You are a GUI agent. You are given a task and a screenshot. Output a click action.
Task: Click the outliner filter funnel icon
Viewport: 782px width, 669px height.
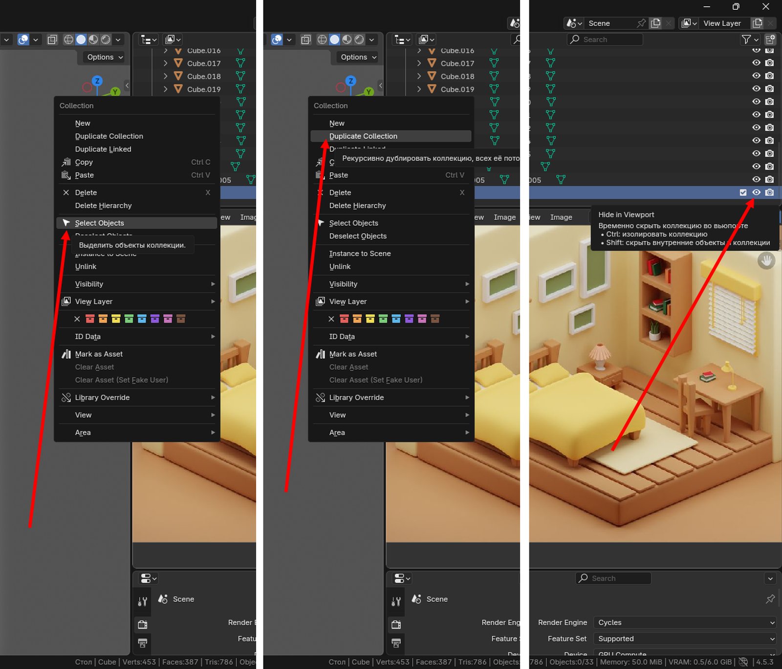click(x=746, y=40)
